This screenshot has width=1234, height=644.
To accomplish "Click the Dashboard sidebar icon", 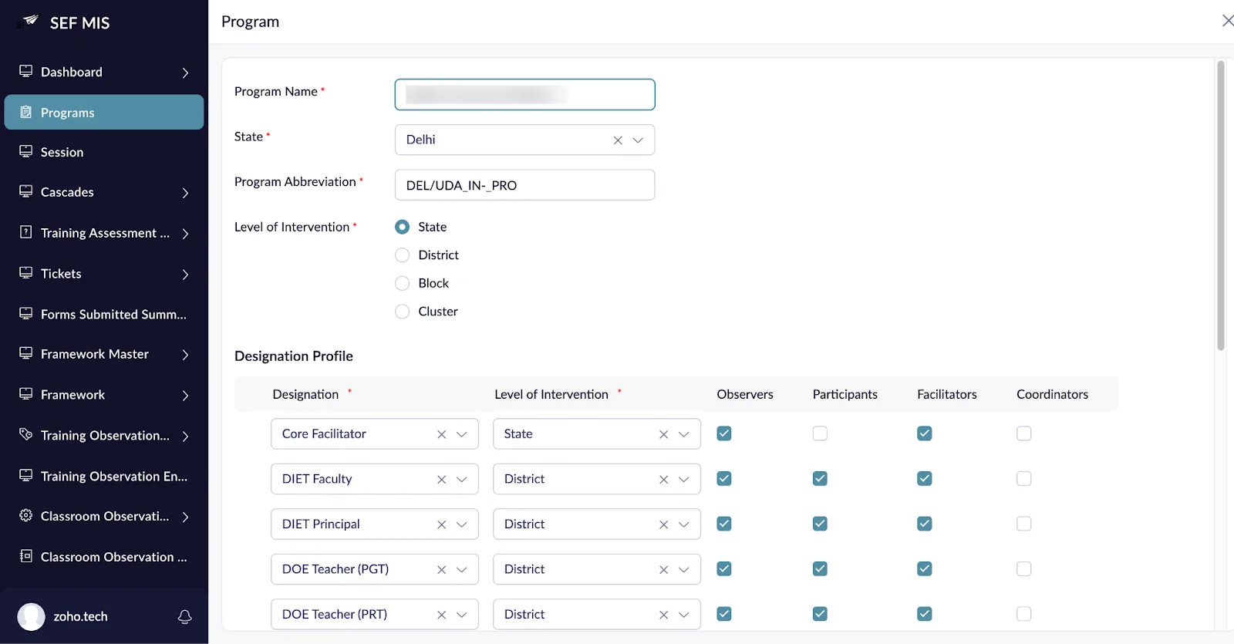I will pos(26,71).
